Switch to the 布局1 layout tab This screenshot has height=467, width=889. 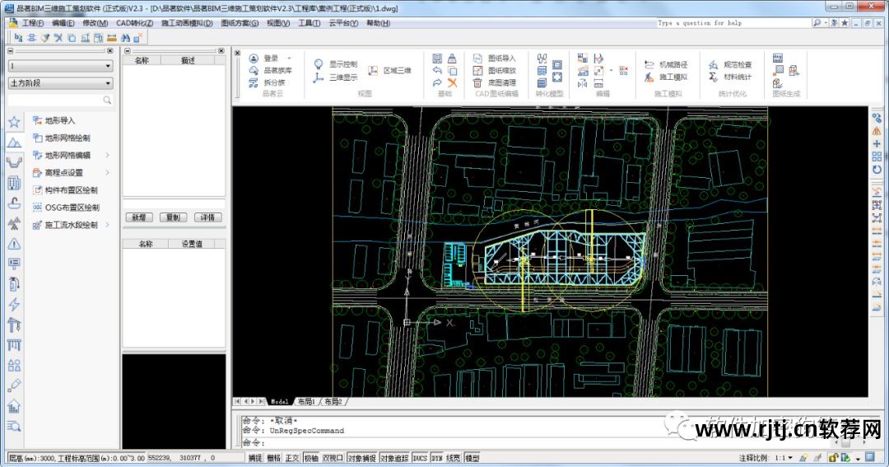305,401
